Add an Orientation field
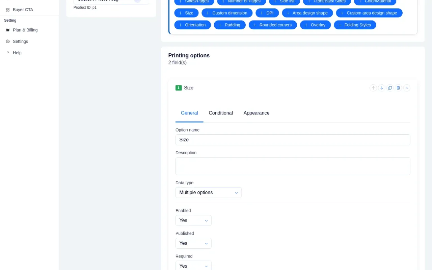This screenshot has width=432, height=270. click(192, 25)
